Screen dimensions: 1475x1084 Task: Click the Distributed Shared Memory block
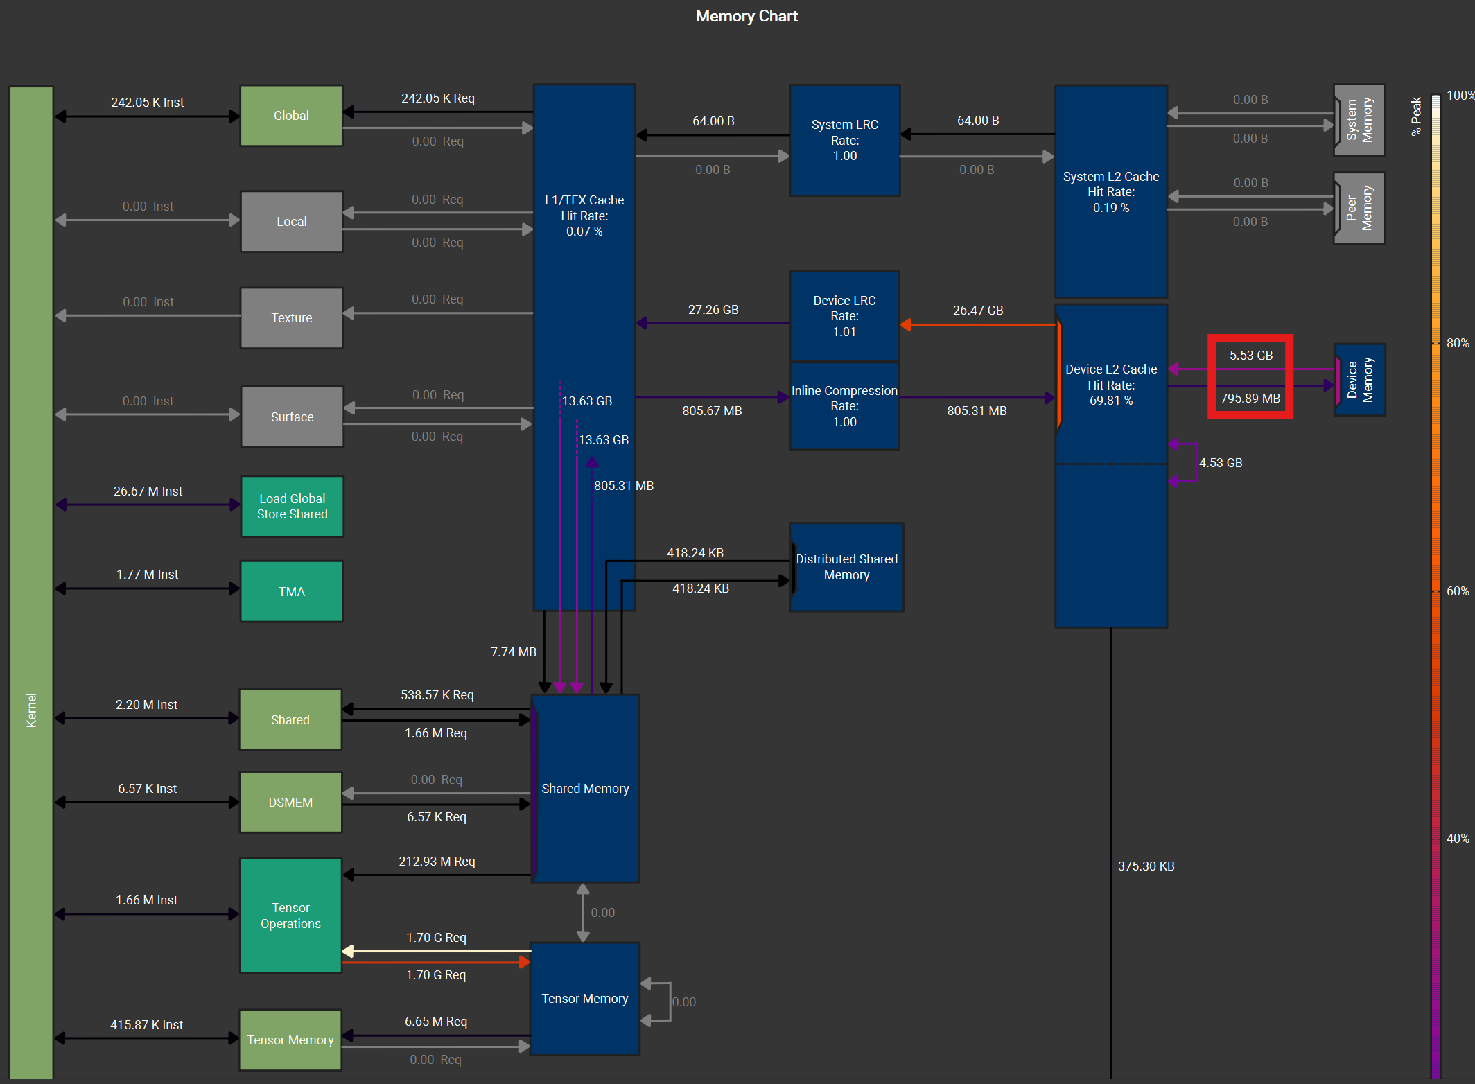(846, 567)
